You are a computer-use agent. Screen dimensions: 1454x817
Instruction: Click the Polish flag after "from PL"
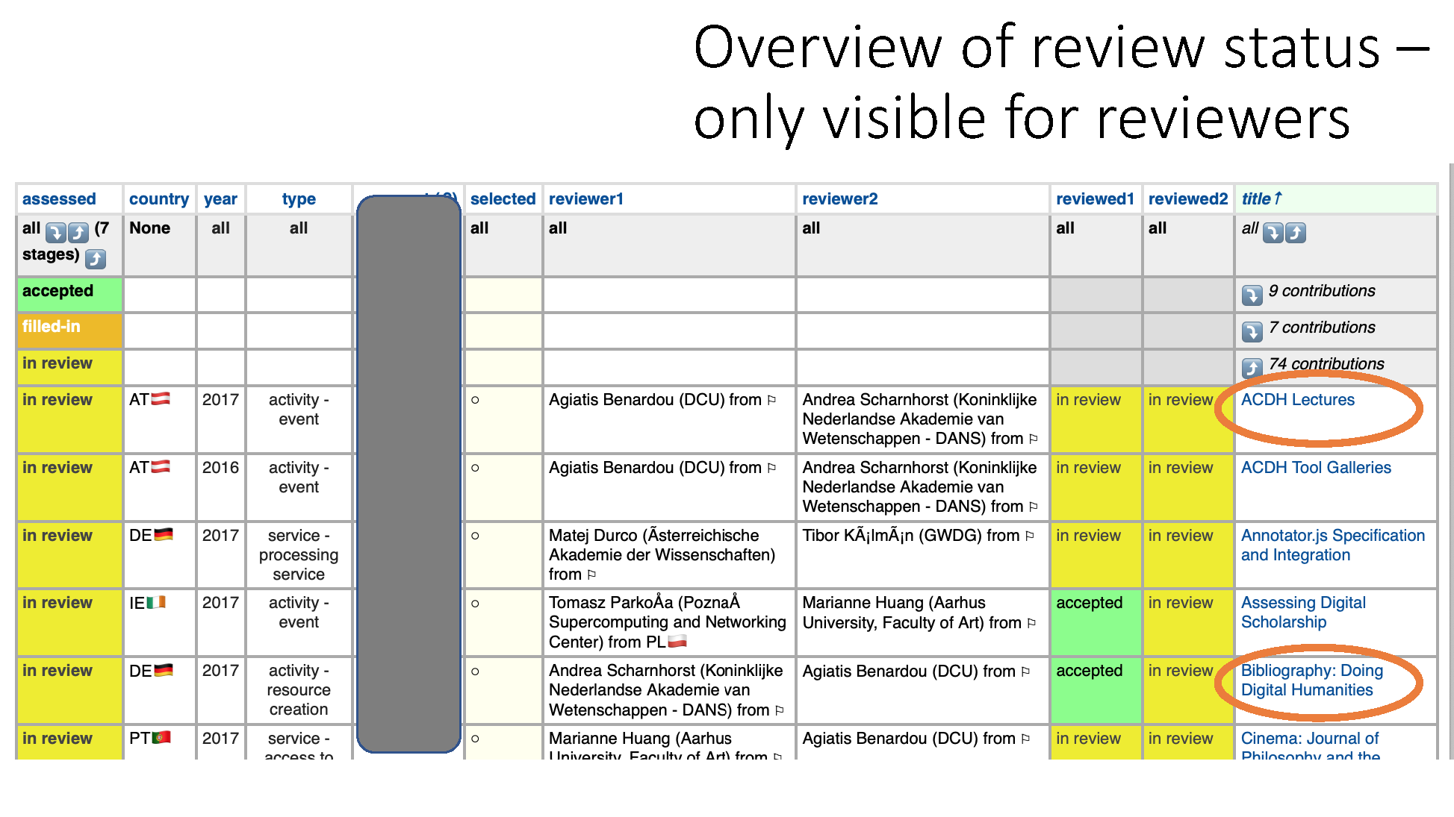(x=677, y=642)
